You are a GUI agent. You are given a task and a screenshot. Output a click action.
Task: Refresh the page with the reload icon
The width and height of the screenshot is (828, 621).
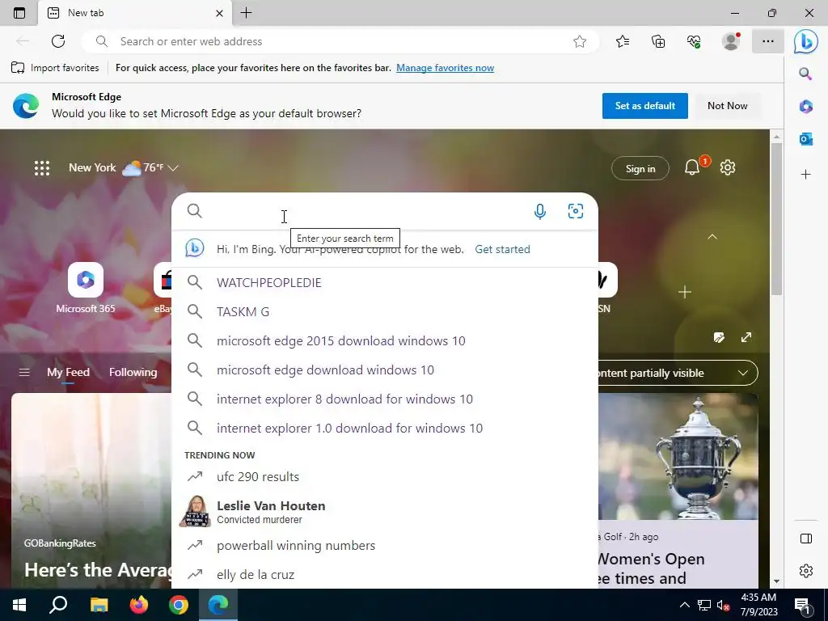click(58, 41)
